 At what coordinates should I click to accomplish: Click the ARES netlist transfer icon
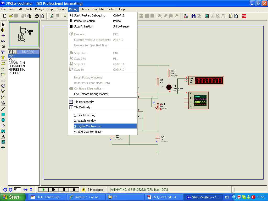pyautogui.click(x=244, y=16)
